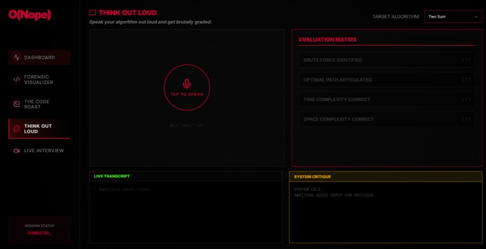Click the Forensic Visualizer code brackets icon

point(17,79)
